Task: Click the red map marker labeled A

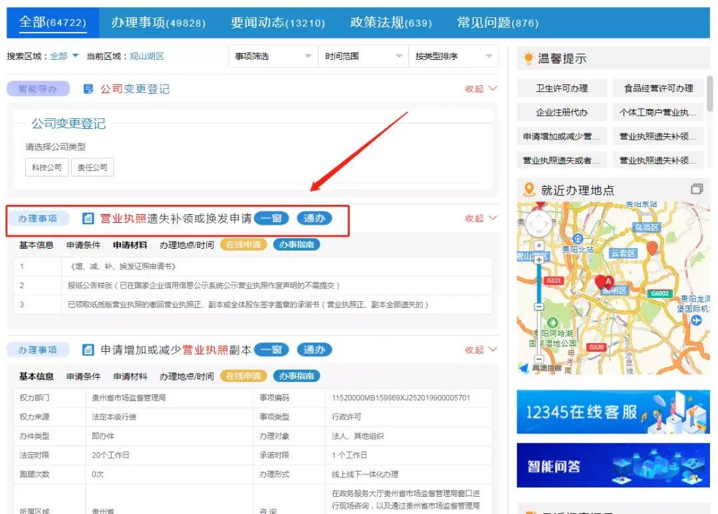Action: 607,283
